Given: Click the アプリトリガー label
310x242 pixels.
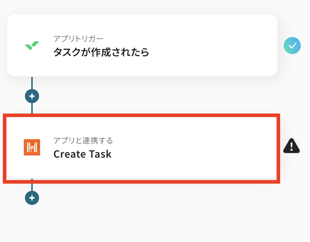Looking at the screenshot, I should (x=78, y=38).
